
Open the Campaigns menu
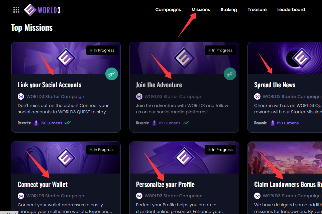coord(168,10)
